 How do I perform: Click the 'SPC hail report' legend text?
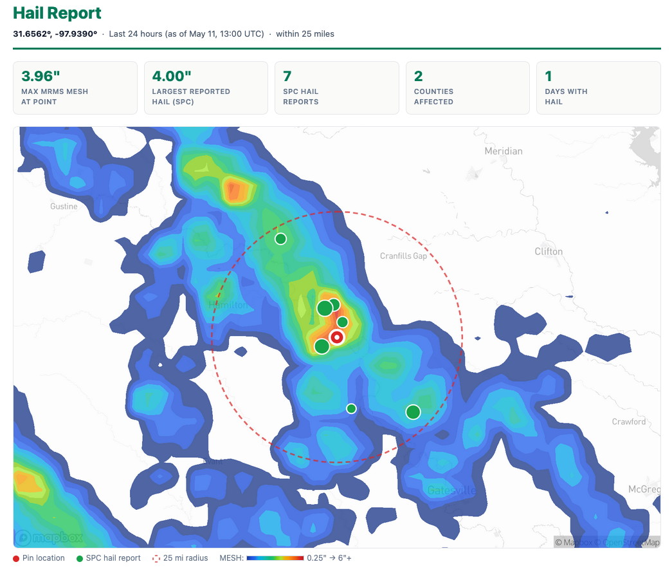coord(113,558)
